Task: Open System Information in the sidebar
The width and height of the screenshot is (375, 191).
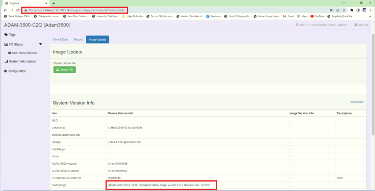Action: [20, 61]
